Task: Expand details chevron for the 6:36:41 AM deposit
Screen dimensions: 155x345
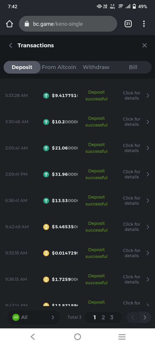Action: pos(148,201)
